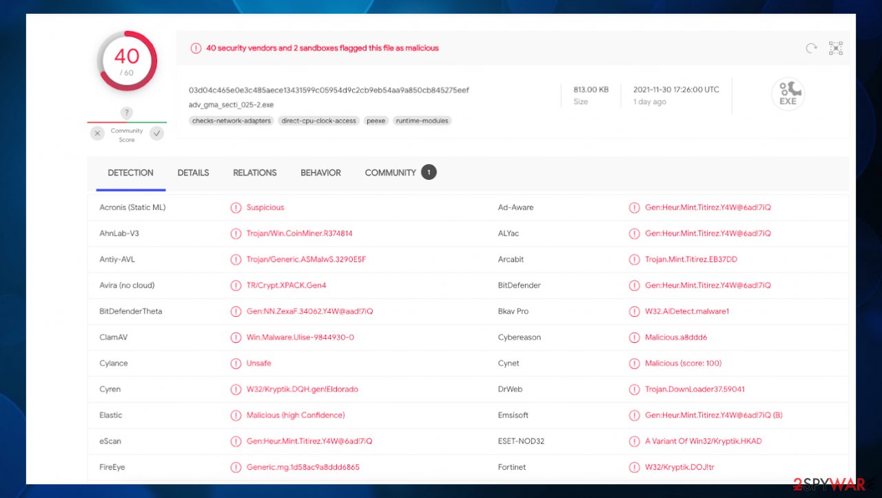Click the reanalyze refresh icon
Viewport: 882px width, 498px height.
pos(812,48)
